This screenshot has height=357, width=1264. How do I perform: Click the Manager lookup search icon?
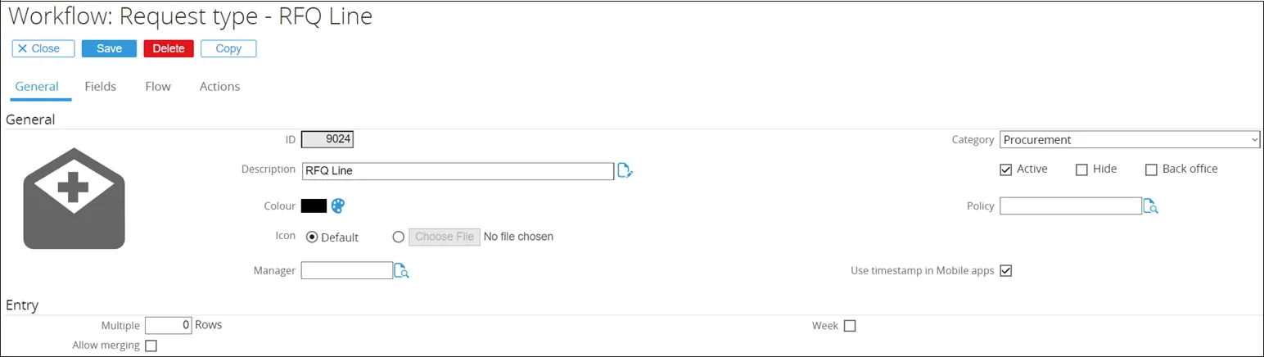tap(401, 270)
